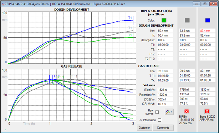Enable the Raw curves checkbox
The image size is (219, 133).
point(157,112)
